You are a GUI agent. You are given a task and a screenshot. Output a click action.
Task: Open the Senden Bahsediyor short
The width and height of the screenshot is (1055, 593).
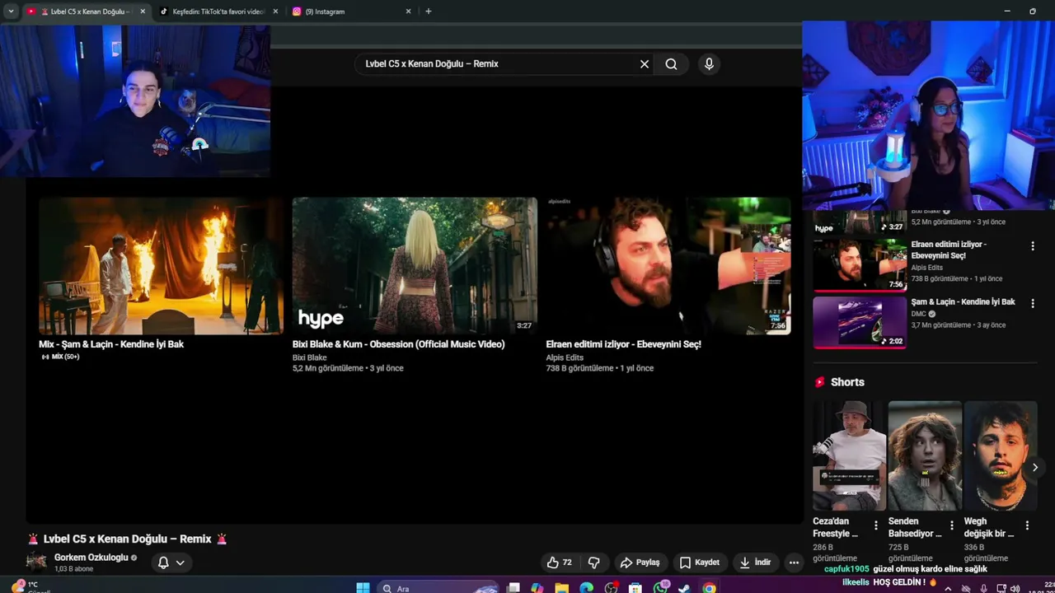[925, 456]
